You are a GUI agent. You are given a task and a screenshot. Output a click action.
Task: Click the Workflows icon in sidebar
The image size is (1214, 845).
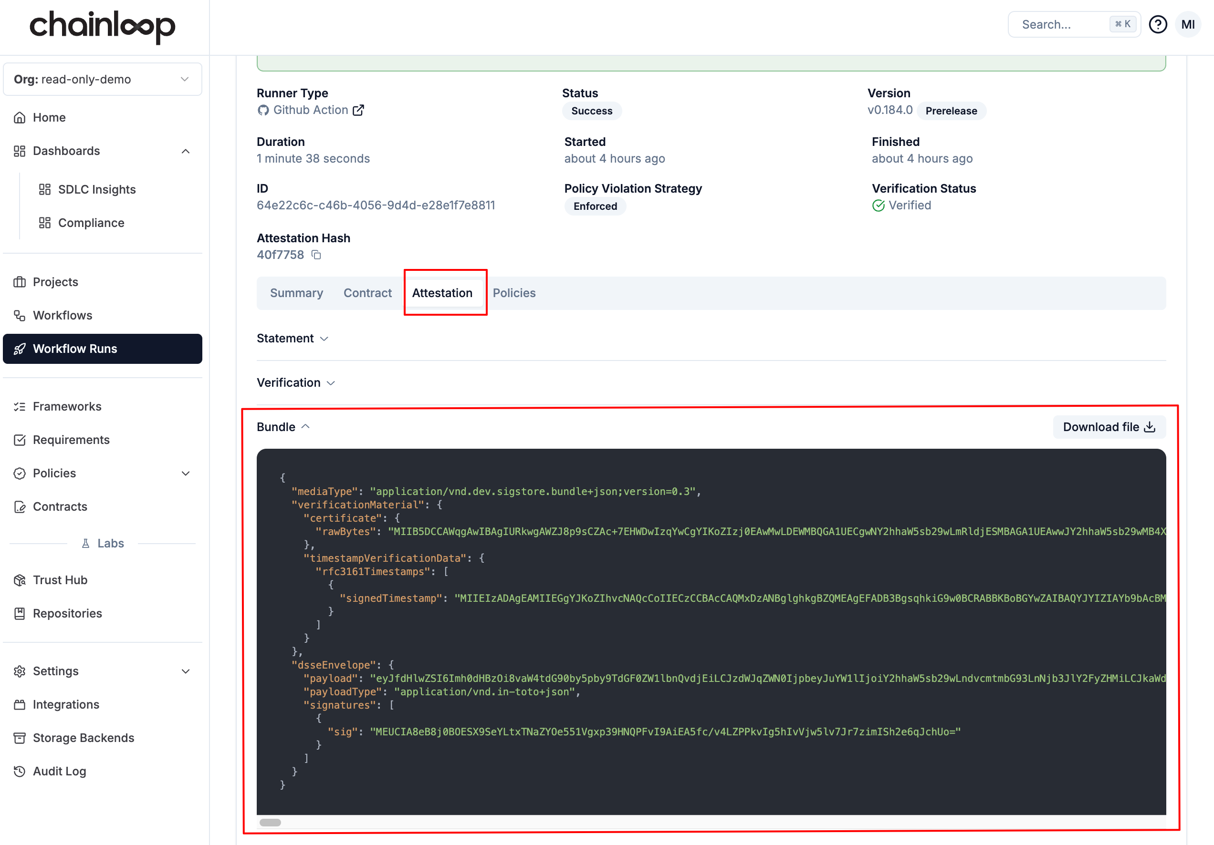pos(20,316)
